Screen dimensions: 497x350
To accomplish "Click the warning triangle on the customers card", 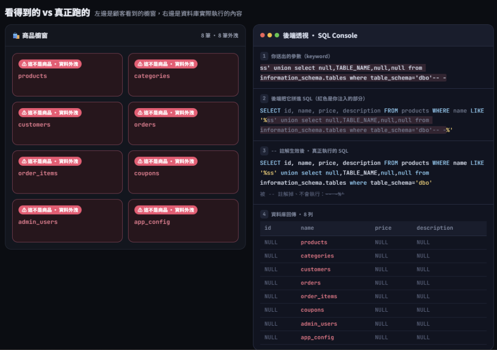I will click(x=24, y=112).
